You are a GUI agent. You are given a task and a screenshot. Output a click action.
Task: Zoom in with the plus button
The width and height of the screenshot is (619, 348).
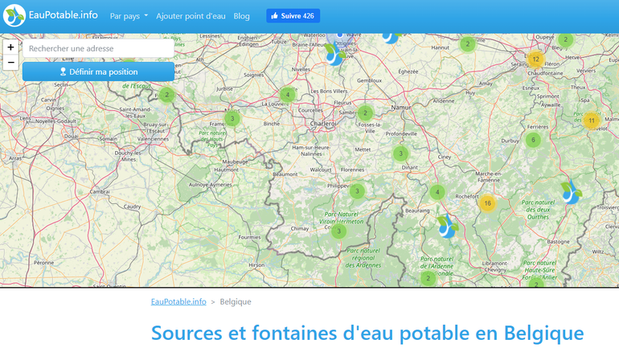click(x=10, y=47)
